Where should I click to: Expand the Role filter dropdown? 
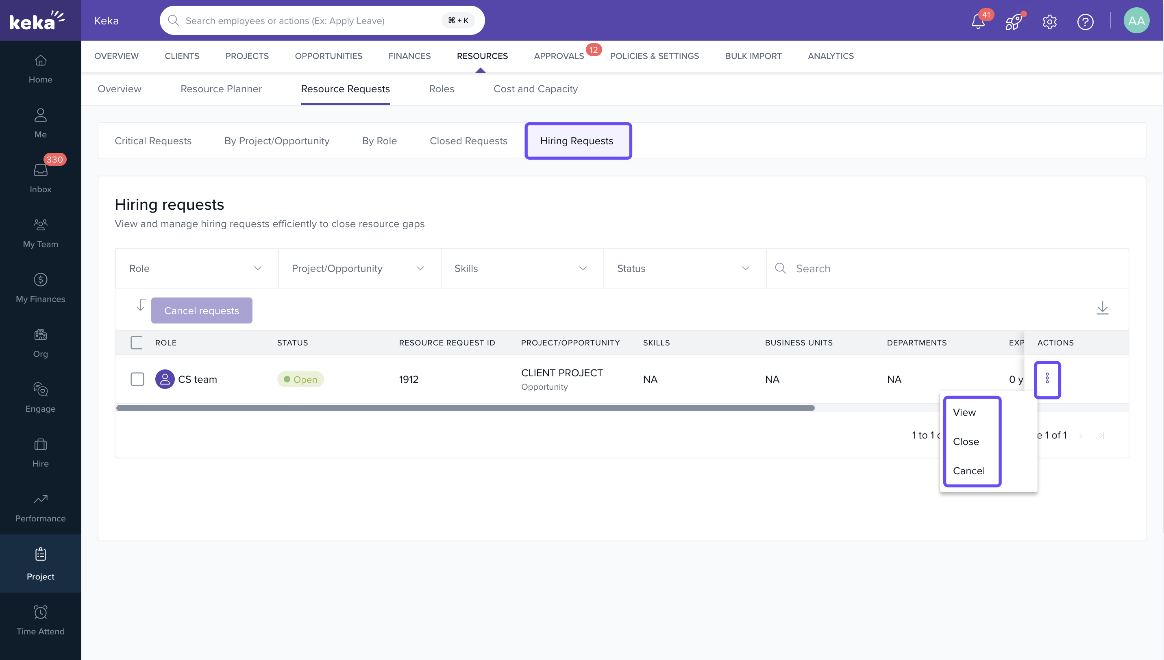pos(196,268)
